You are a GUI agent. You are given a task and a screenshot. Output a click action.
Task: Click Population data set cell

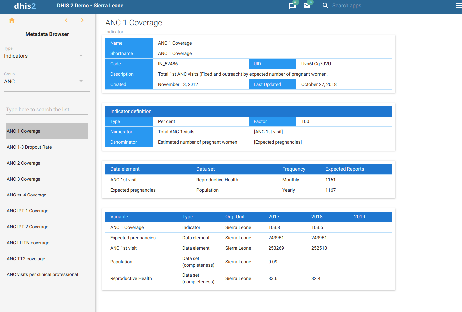(207, 190)
